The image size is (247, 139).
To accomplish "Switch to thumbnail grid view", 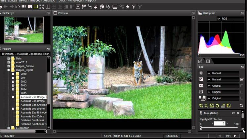I will coord(23,7).
